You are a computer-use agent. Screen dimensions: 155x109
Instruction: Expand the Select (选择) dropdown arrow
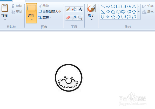pyautogui.click(x=32, y=20)
